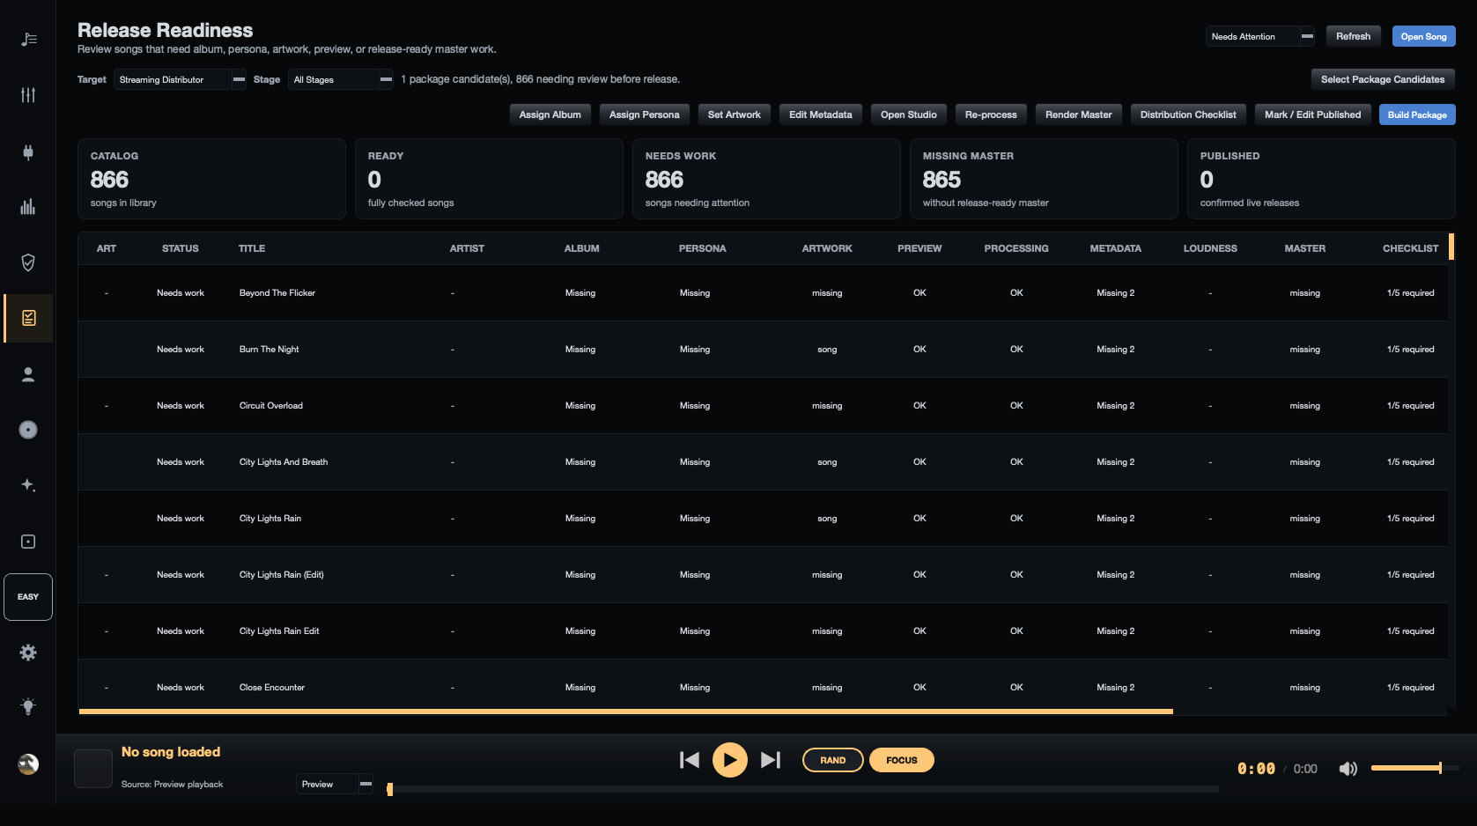1477x826 pixels.
Task: Open the plug connector sidebar icon
Action: click(28, 151)
